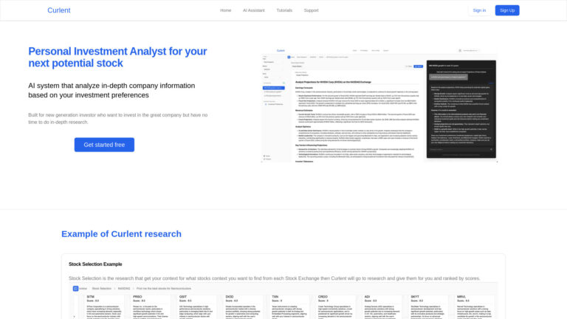The height and width of the screenshot is (319, 567).
Task: Select the SITM stock card
Action: pos(104,306)
